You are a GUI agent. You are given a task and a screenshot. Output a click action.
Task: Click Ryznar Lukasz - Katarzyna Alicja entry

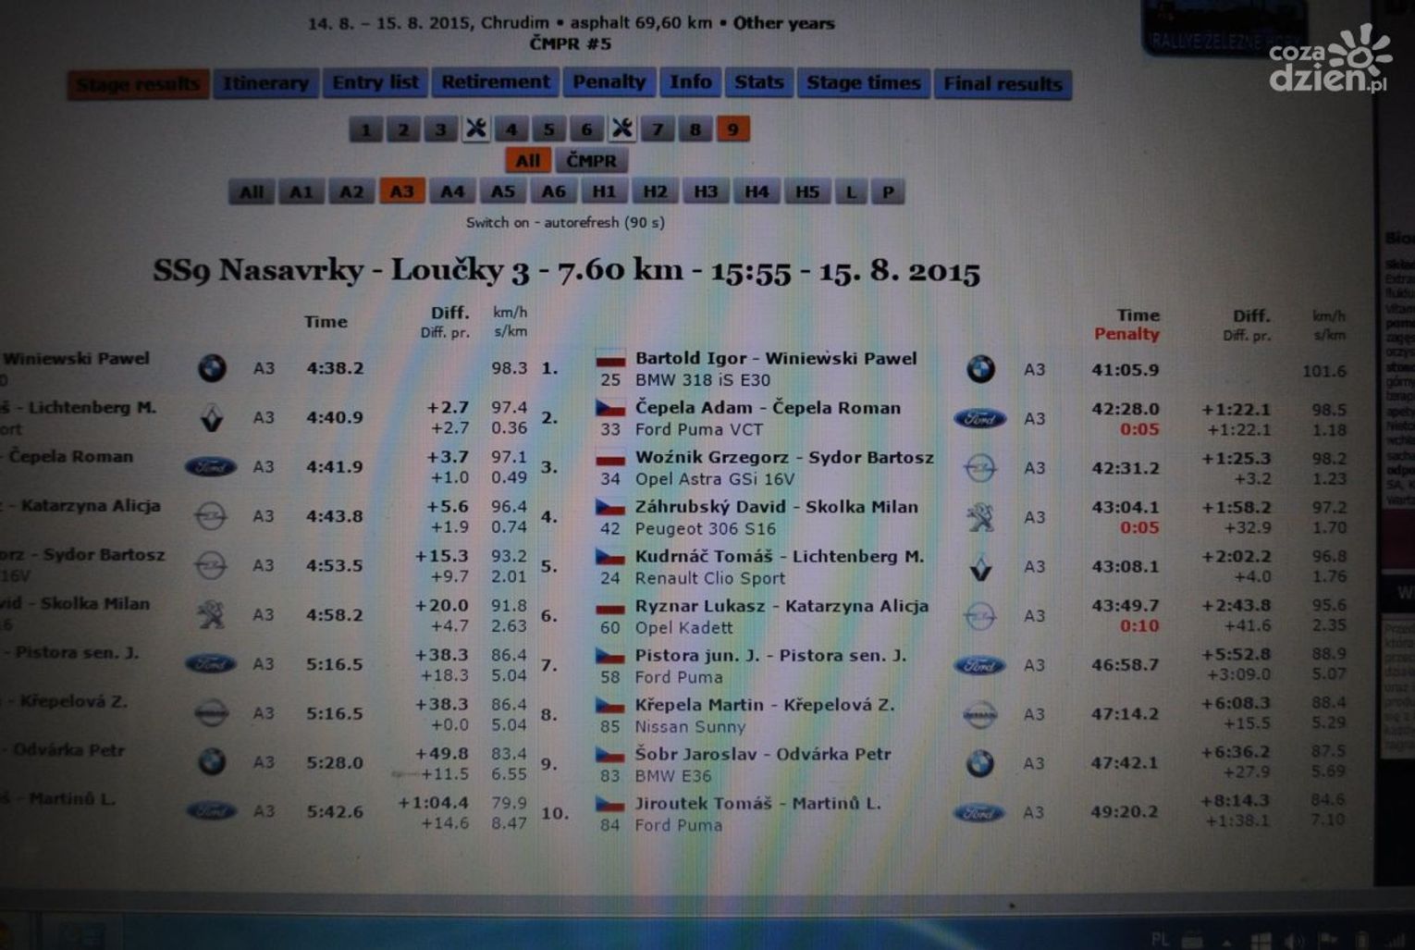[x=781, y=606]
